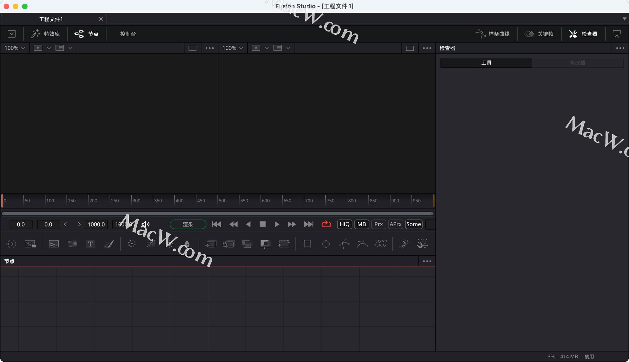Toggle the 特效库 effects library panel
Screen dimensions: 629x362
pos(46,34)
